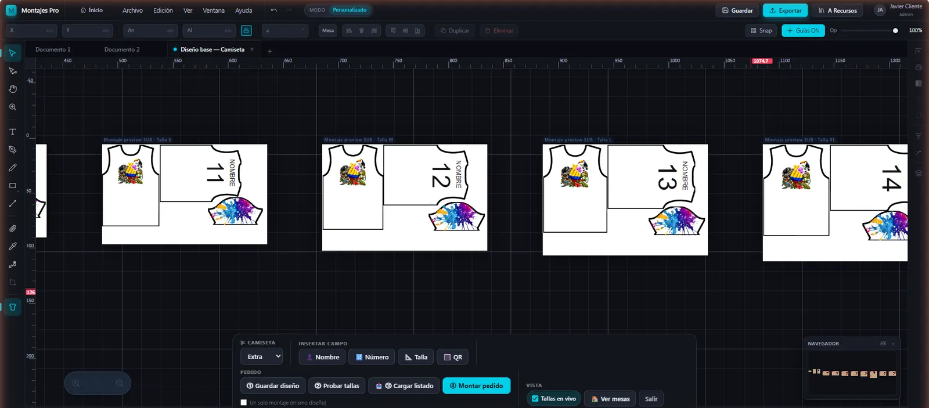Select the Text tool
The width and height of the screenshot is (929, 408).
click(12, 132)
